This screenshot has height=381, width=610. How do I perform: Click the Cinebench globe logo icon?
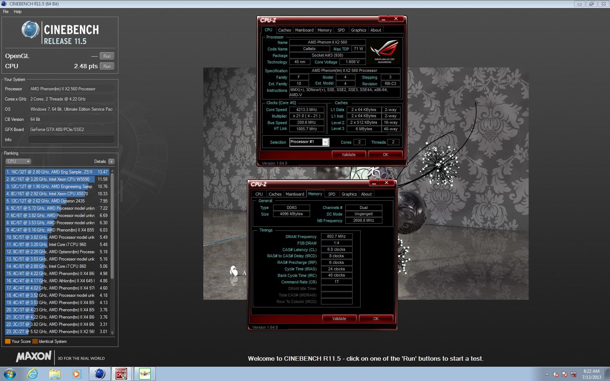click(30, 30)
